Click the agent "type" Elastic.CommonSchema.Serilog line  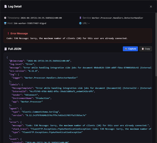(36, 112)
